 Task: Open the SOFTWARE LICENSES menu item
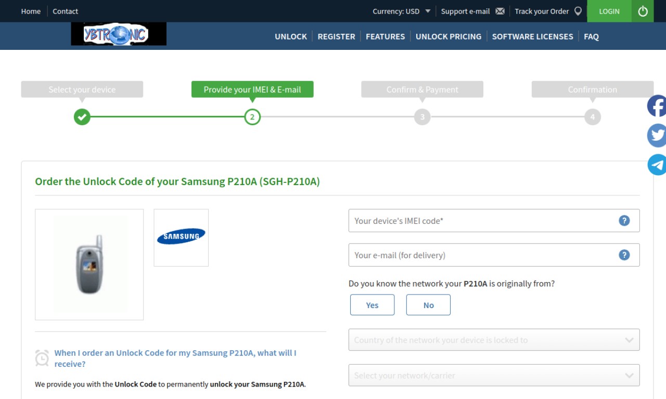(x=532, y=36)
